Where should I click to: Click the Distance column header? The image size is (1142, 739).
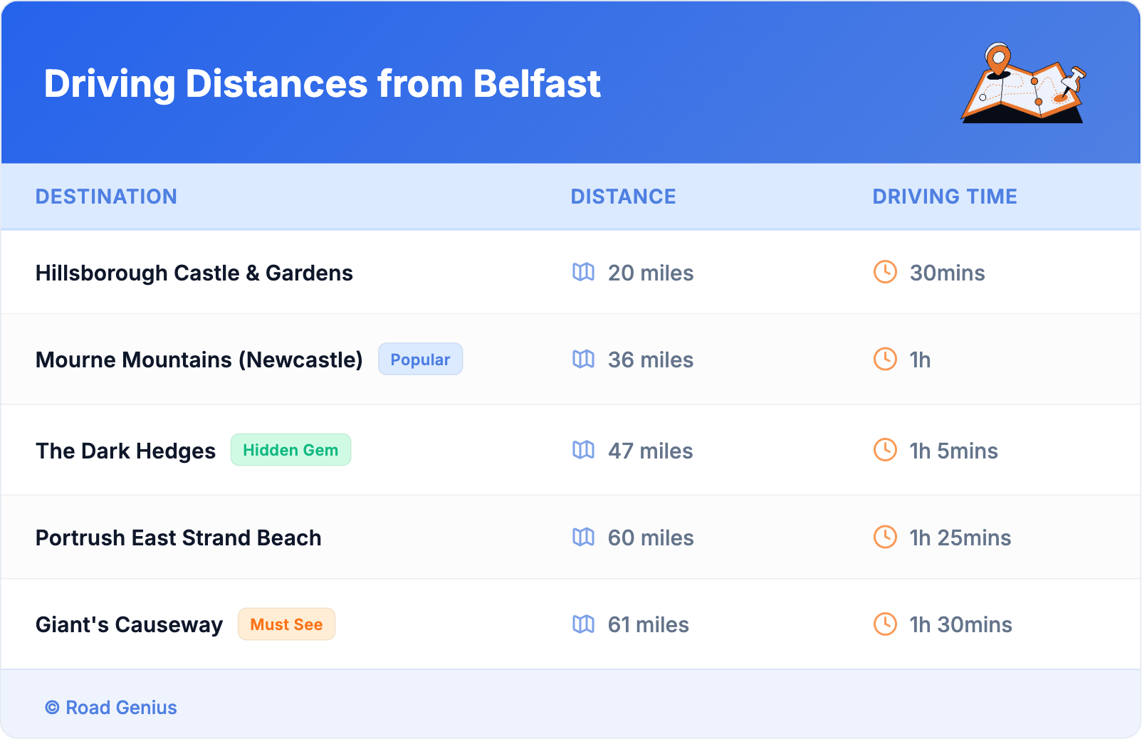coord(623,196)
